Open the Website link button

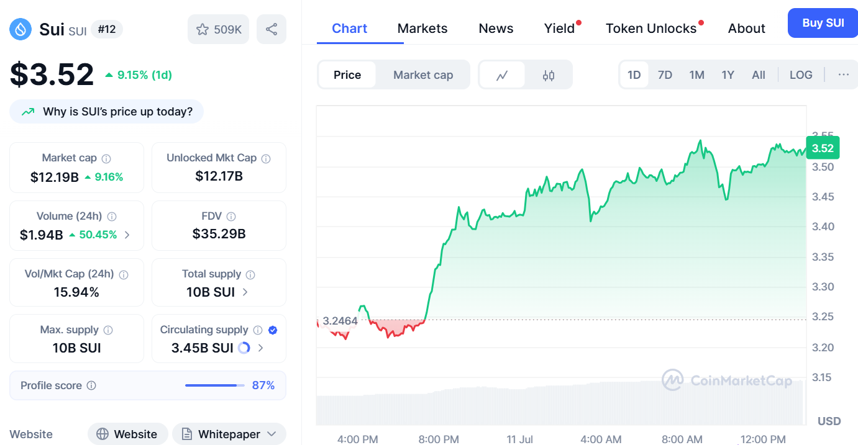(x=128, y=434)
